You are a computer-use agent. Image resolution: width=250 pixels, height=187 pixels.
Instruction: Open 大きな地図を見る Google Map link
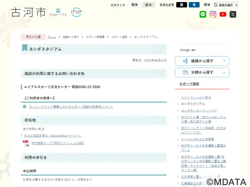pos(52,136)
